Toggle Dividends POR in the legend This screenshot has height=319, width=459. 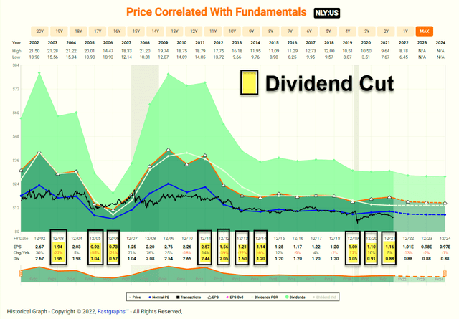[265, 297]
